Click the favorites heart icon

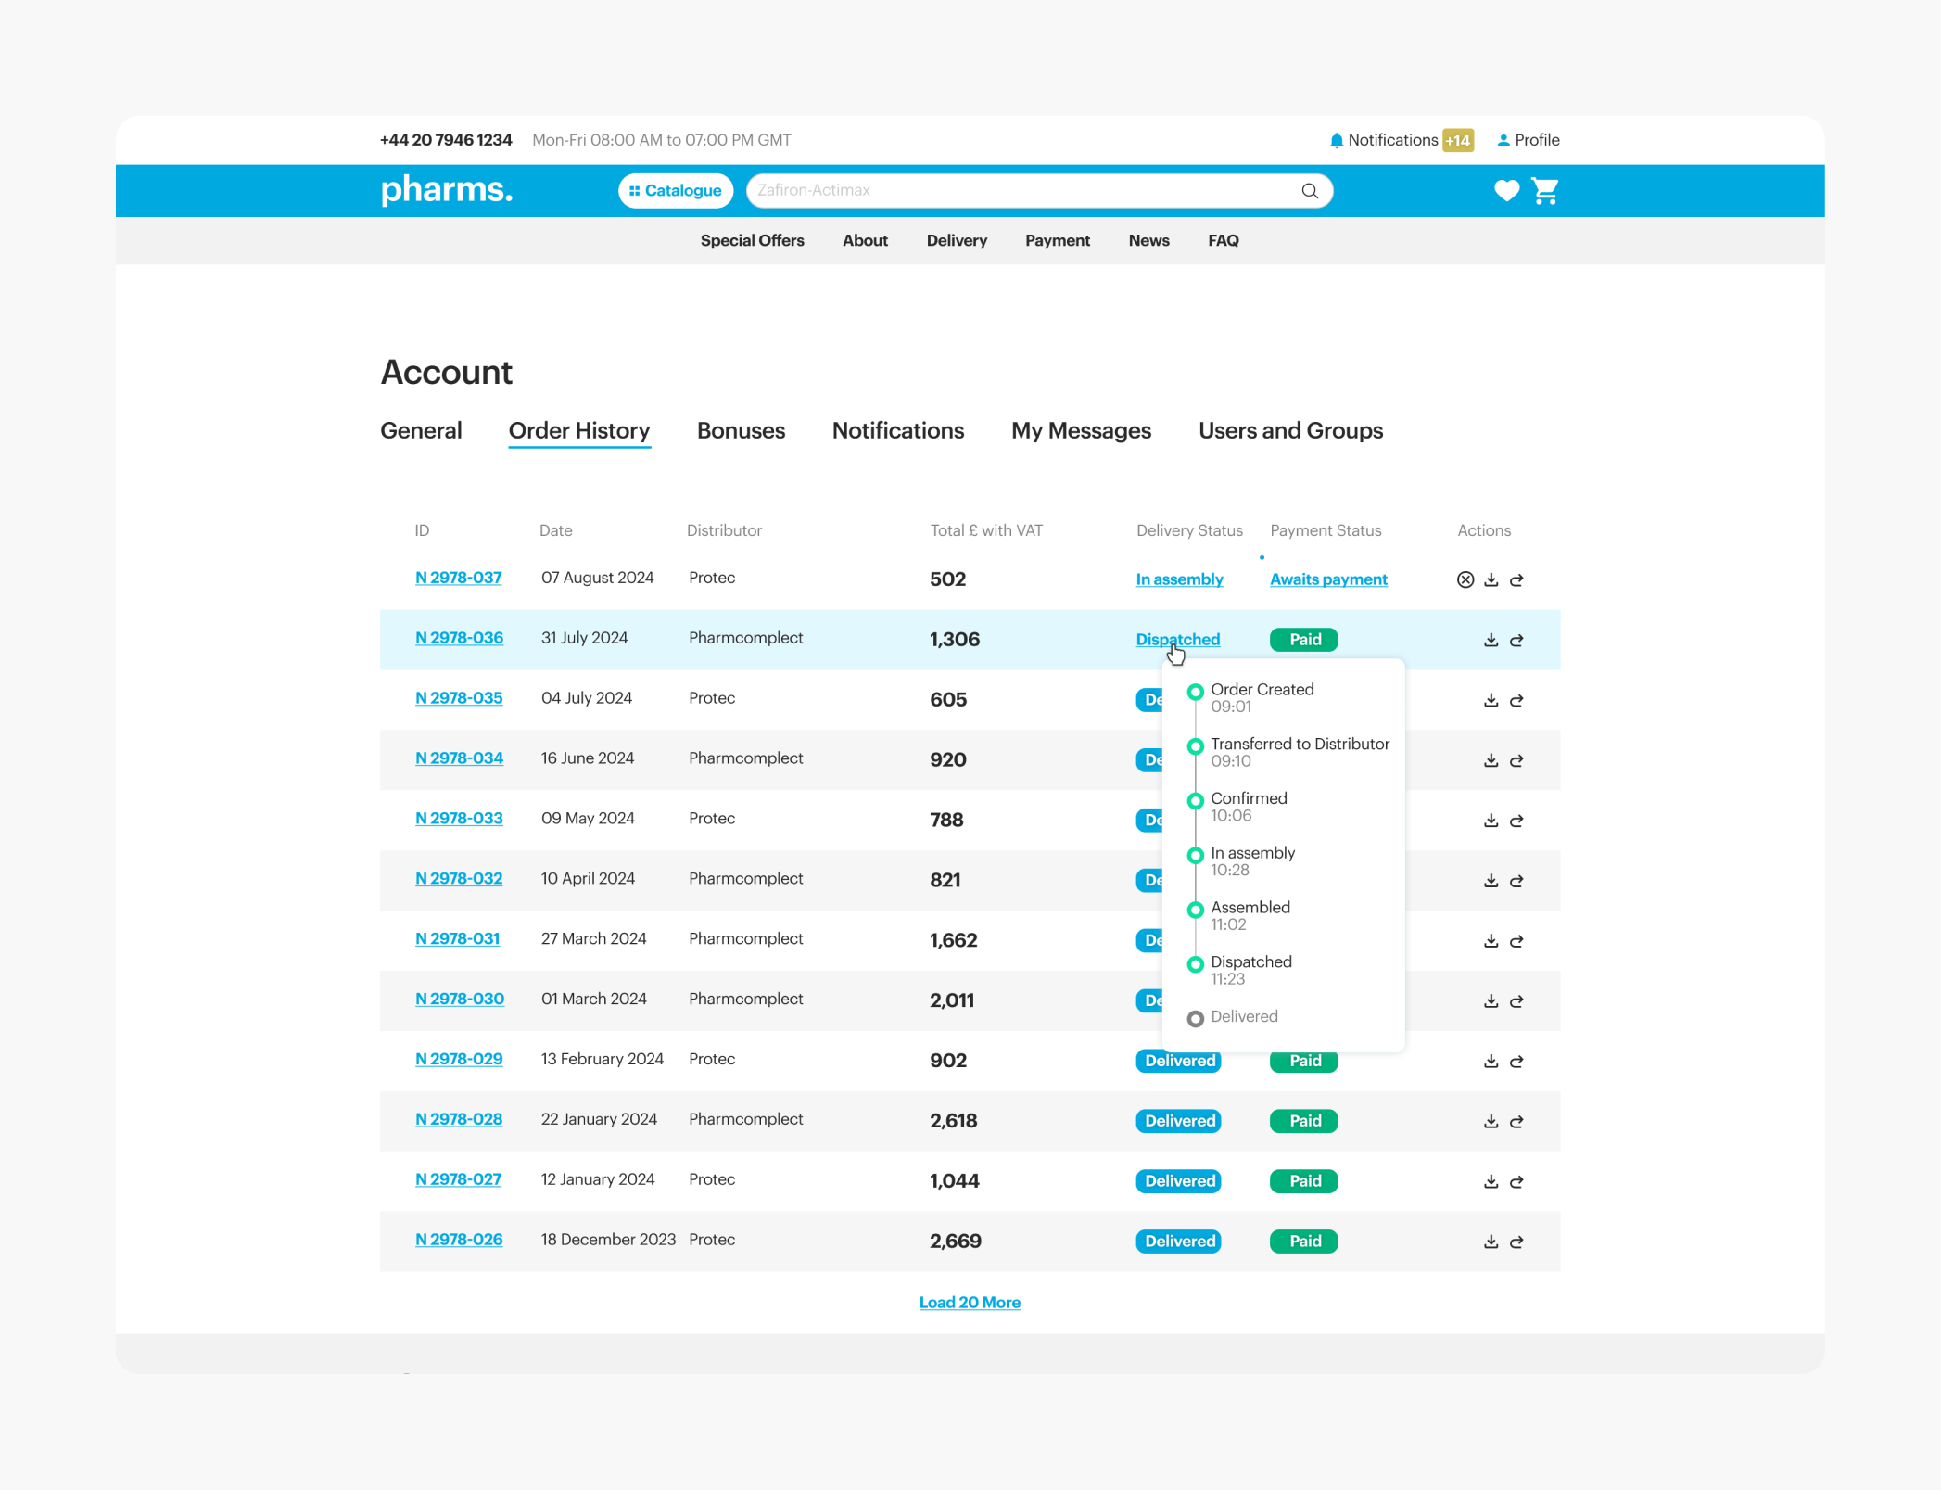tap(1506, 190)
